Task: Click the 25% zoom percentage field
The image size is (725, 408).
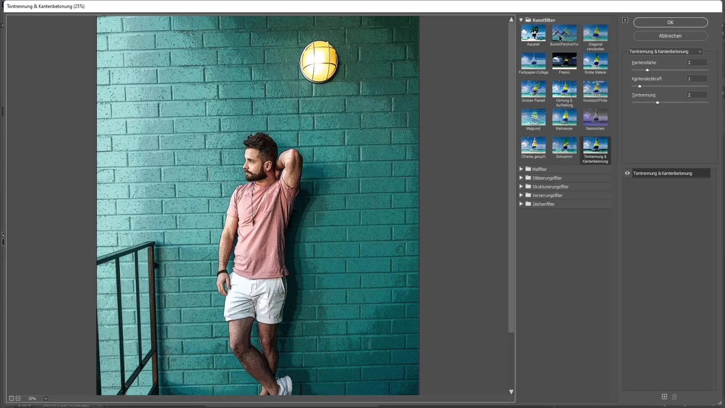Action: 32,398
